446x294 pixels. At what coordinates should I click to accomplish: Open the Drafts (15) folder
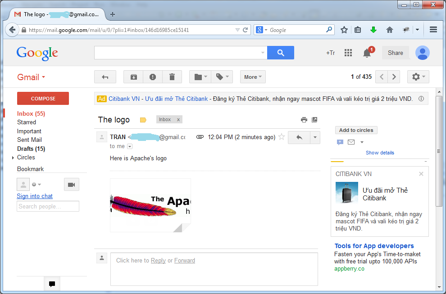point(31,149)
